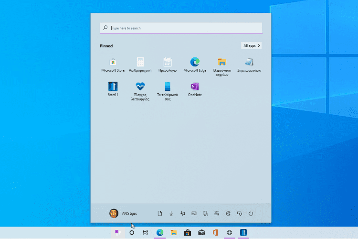Open Το τηλέφωνό σας phone app
358x239 pixels.
point(168,91)
